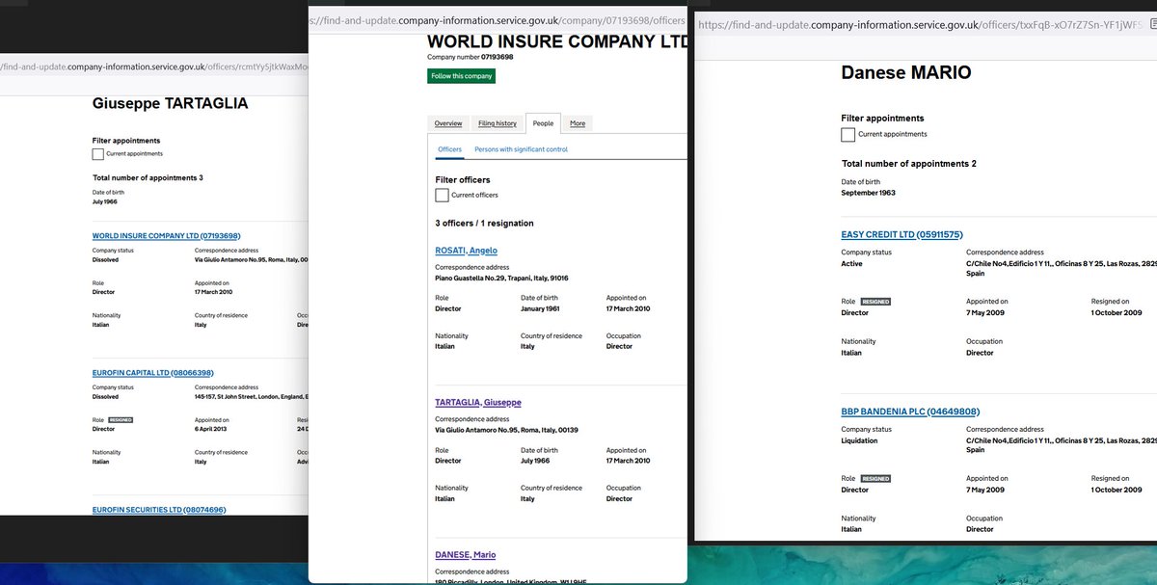The height and width of the screenshot is (585, 1157).
Task: Click Resigned badge under EUROFIN CAPITAL LTD
Action: point(121,420)
